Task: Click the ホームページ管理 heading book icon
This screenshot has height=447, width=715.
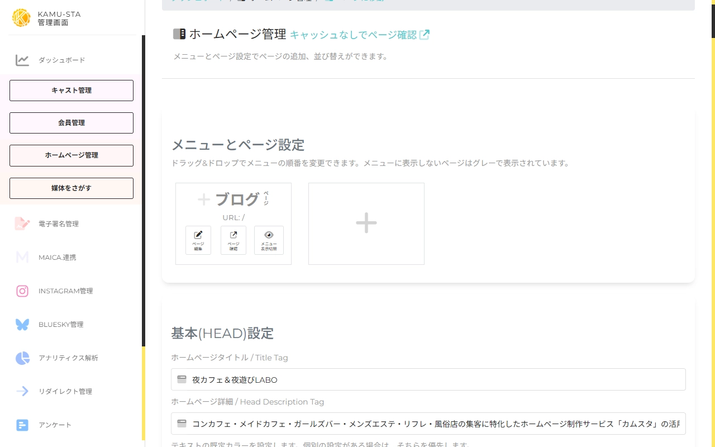Action: [x=179, y=34]
